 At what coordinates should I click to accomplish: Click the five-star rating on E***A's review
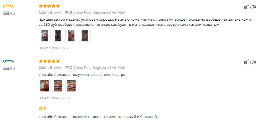point(49,6)
